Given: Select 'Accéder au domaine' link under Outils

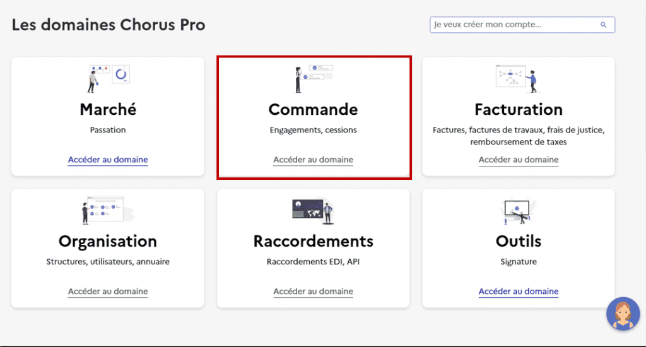Looking at the screenshot, I should tap(519, 291).
